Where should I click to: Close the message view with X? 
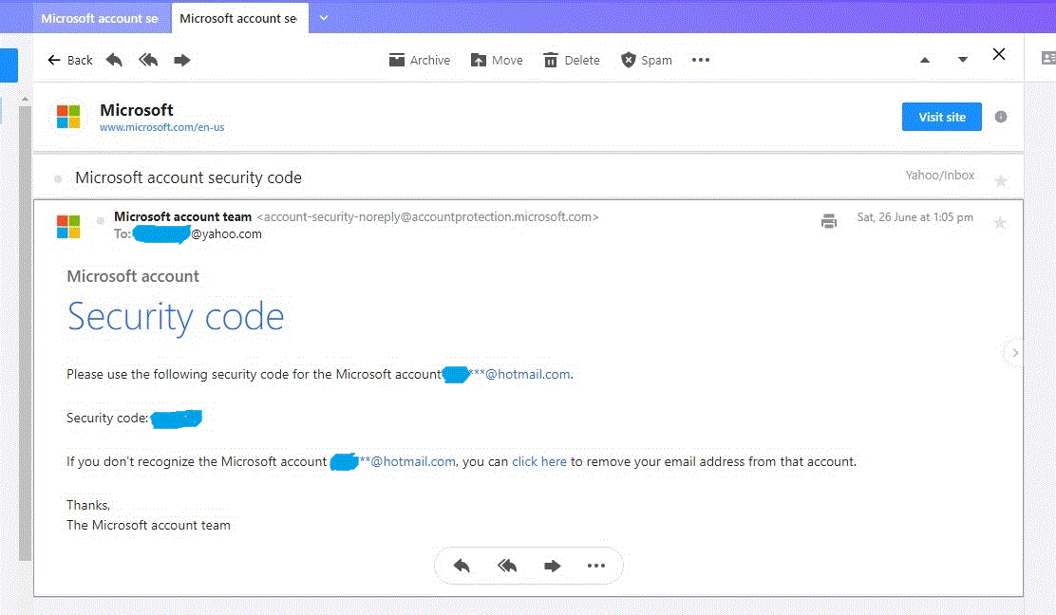click(999, 54)
